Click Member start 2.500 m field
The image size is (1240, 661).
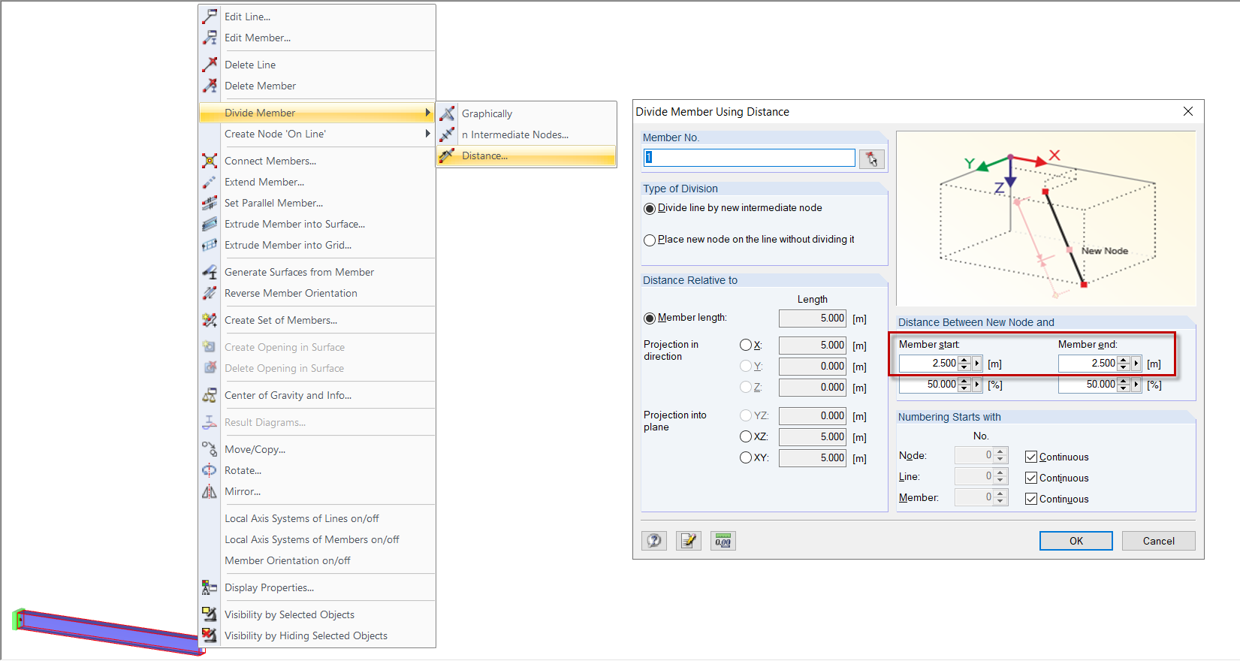coord(928,364)
